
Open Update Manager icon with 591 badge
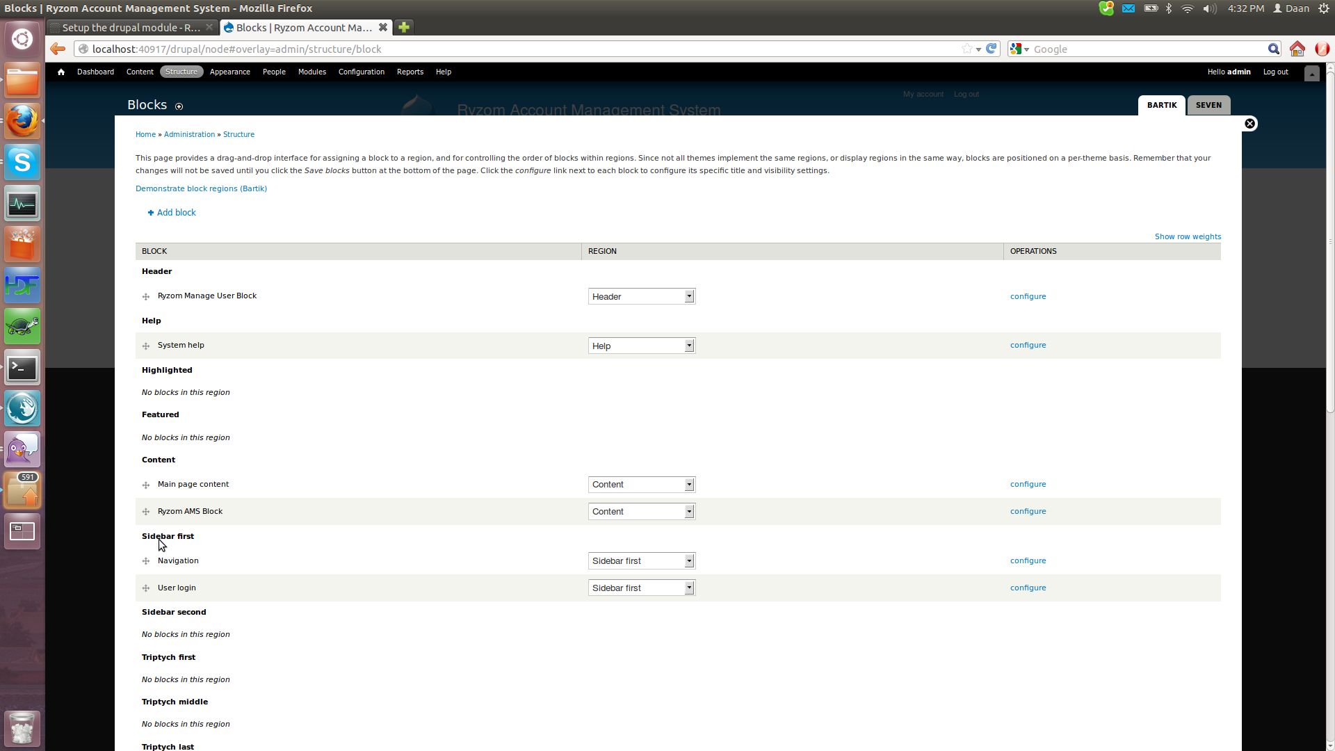click(x=22, y=491)
